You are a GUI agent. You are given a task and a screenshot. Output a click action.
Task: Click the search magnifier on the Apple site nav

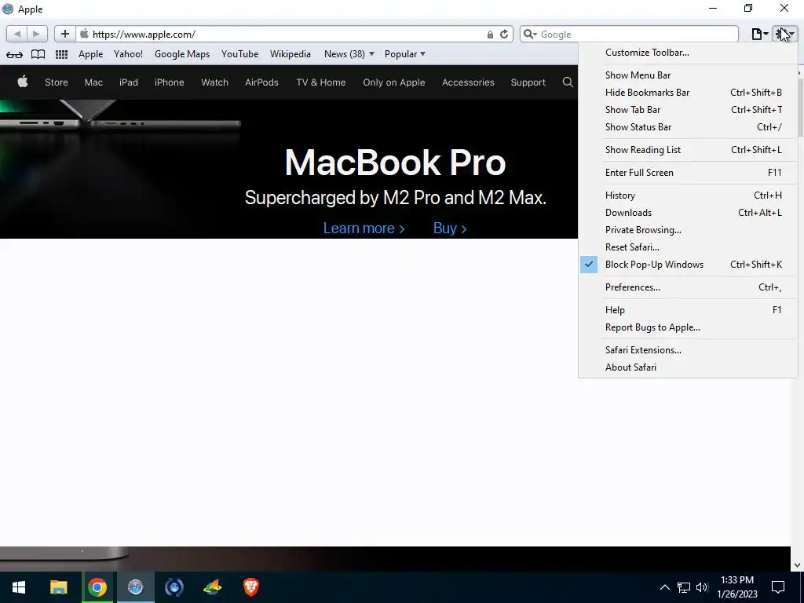click(x=567, y=82)
